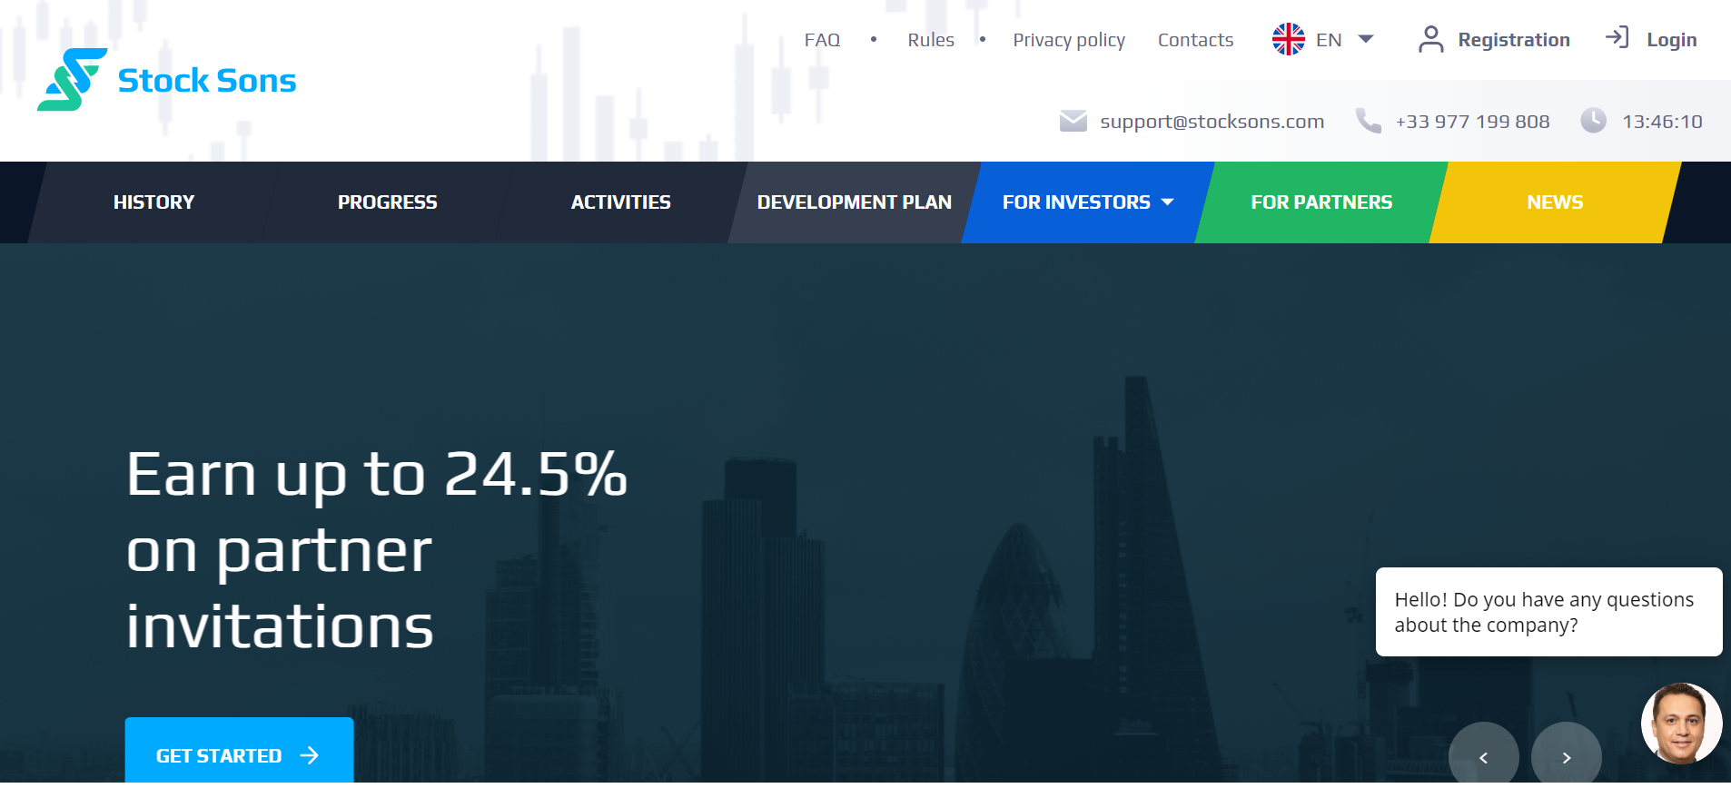Viewport: 1731px width, 788px height.
Task: Click the clock time icon
Action: click(x=1593, y=121)
